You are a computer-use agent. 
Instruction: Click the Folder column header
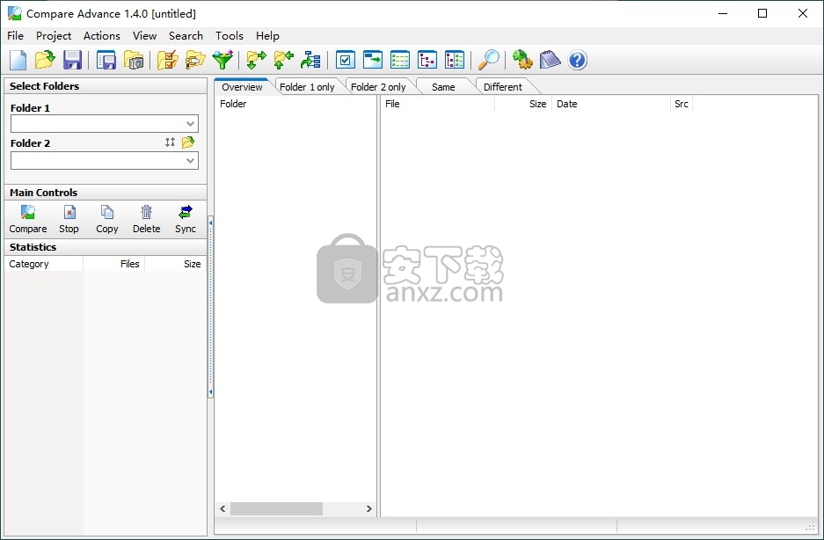pos(295,104)
